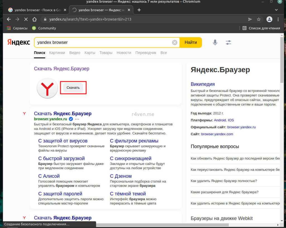Open the Chromium profile avatar icon

tap(269, 19)
